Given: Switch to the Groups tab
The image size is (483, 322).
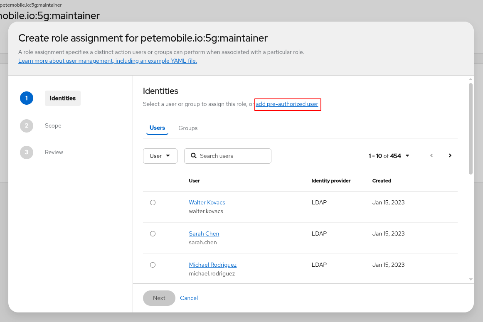Looking at the screenshot, I should 188,128.
